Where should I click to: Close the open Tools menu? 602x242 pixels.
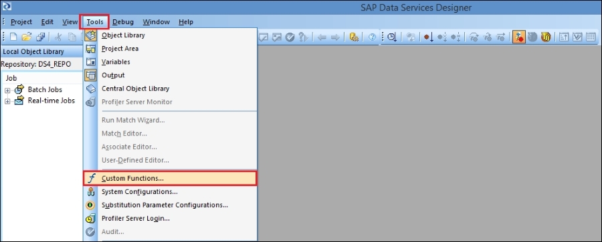(94, 22)
